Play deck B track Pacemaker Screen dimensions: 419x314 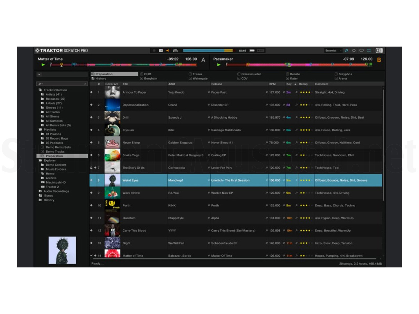coord(219,65)
